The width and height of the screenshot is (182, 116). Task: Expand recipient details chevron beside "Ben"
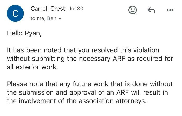(60, 19)
